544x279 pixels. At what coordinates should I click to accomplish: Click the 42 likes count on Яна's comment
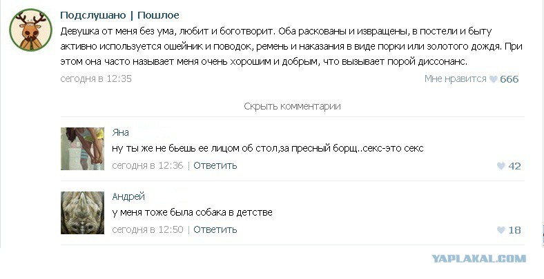click(514, 166)
